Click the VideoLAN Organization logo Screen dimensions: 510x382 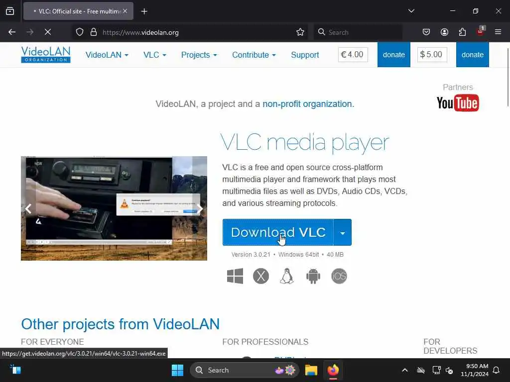[45, 55]
